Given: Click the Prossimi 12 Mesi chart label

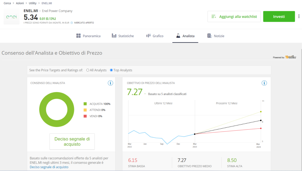Looking at the screenshot, I should [x=226, y=103].
